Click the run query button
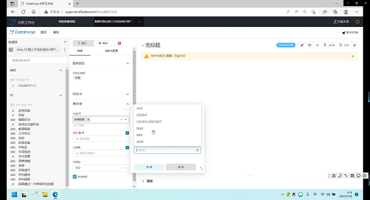 tap(83, 43)
